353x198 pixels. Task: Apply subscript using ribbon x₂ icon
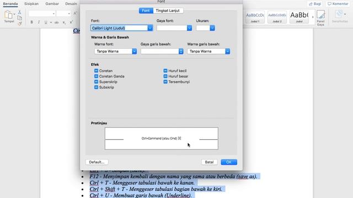[64, 23]
